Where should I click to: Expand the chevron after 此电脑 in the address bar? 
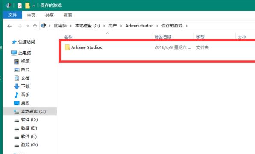(71, 26)
